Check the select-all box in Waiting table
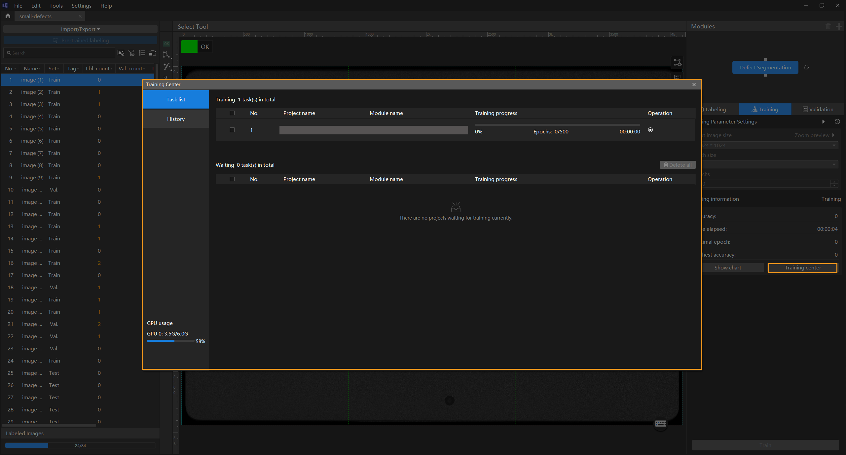The width and height of the screenshot is (846, 455). point(232,179)
